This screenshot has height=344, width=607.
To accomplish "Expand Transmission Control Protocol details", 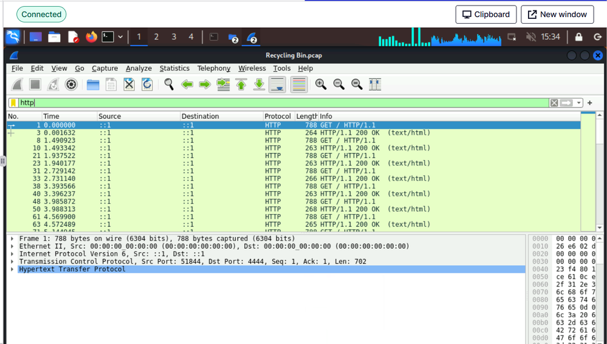I will (13, 261).
